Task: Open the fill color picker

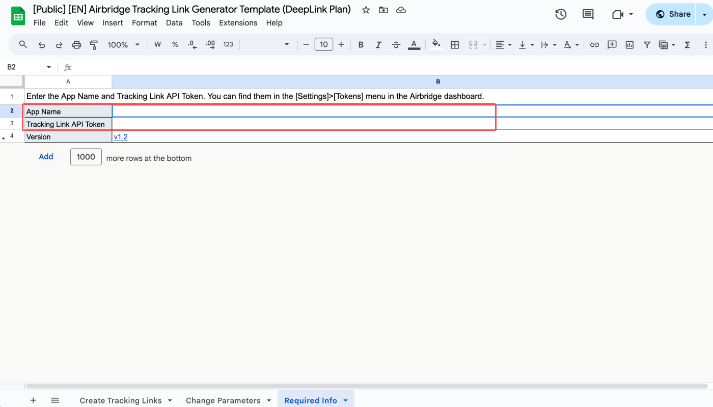Action: (x=436, y=45)
